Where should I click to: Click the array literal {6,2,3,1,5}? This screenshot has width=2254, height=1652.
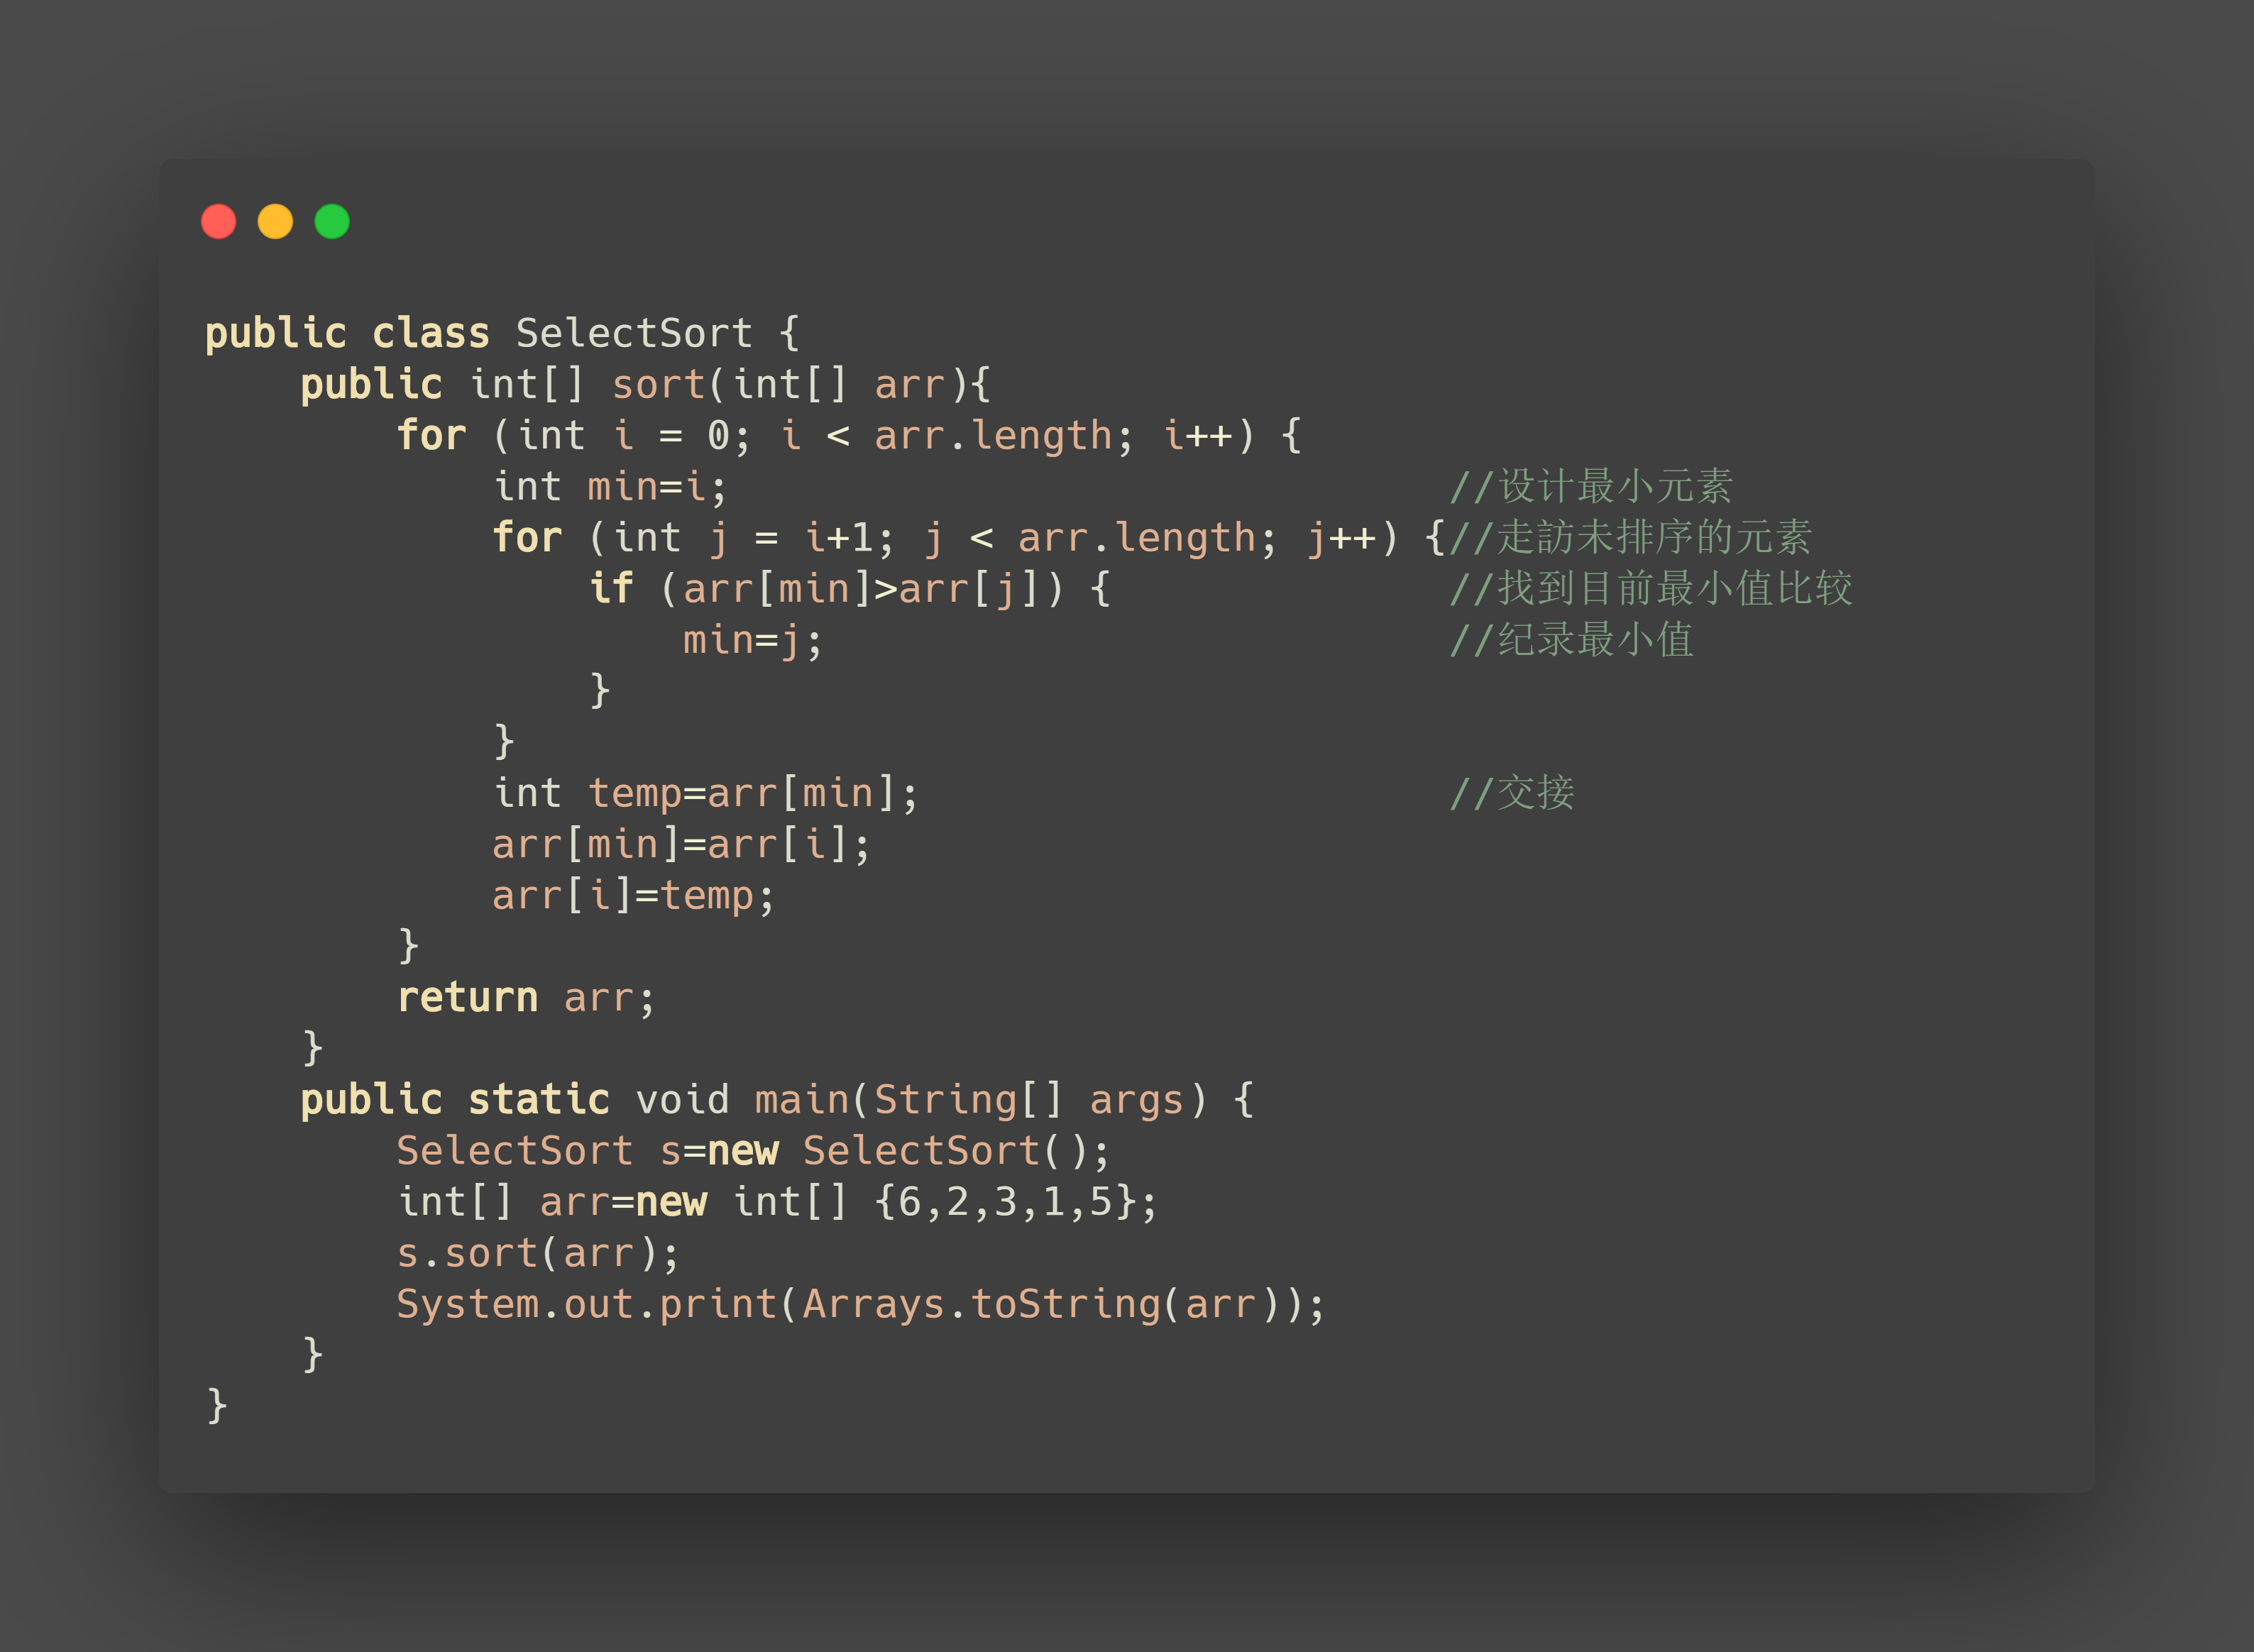pos(1015,1202)
